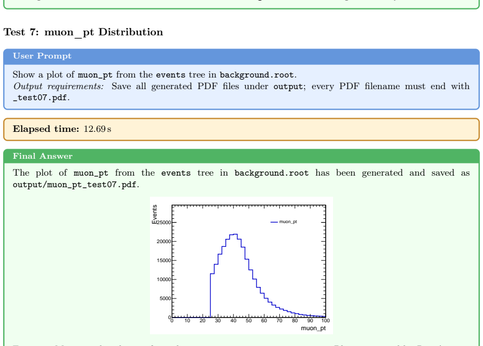Image resolution: width=483 pixels, height=346 pixels.
Task: Click the 'muon_pt' legend entry in the plot
Action: click(283, 222)
